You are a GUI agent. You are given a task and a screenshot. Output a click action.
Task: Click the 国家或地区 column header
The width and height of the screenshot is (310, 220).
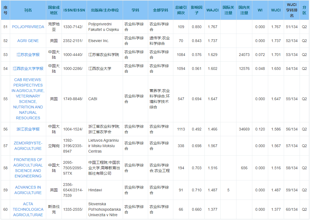[54, 10]
